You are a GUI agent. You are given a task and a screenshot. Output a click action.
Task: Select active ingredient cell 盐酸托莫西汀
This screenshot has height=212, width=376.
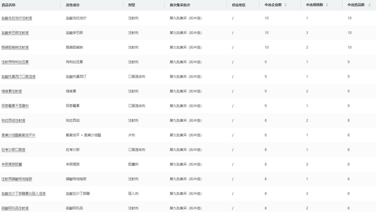click(76, 77)
